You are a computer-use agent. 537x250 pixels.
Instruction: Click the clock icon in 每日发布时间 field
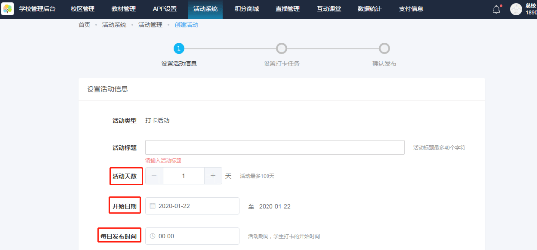153,236
